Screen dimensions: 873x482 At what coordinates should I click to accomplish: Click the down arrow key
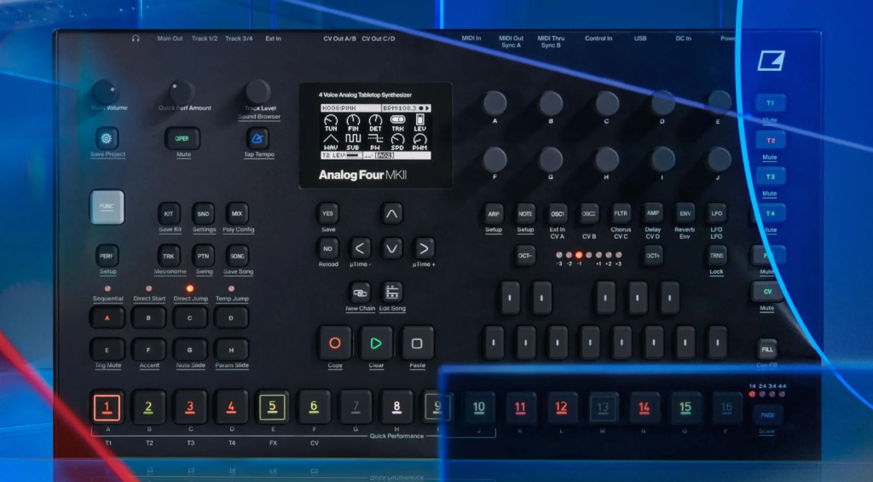coord(392,248)
